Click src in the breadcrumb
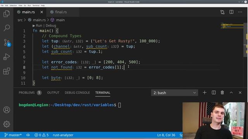This screenshot has height=139, width=248. click(20, 20)
